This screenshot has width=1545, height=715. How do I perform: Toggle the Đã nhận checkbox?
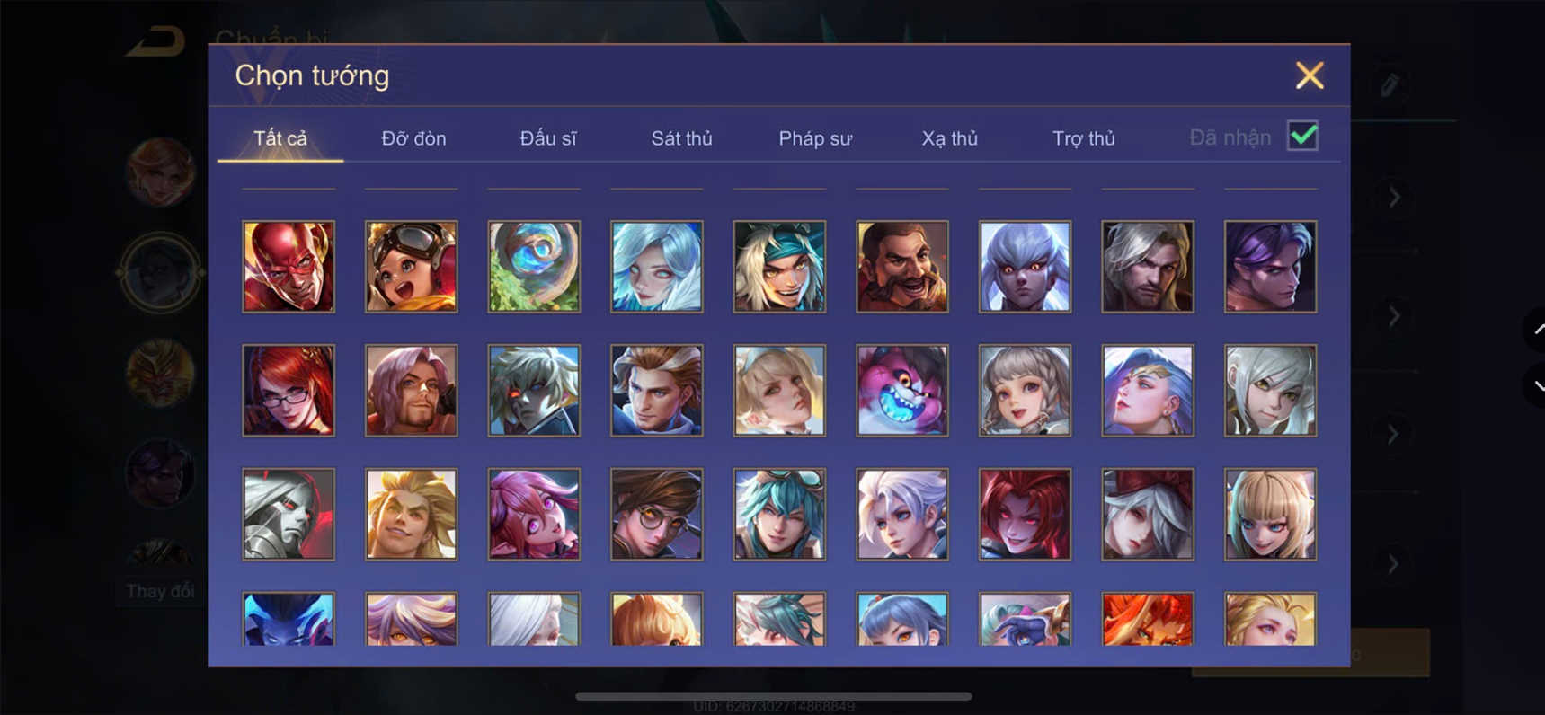(x=1302, y=137)
